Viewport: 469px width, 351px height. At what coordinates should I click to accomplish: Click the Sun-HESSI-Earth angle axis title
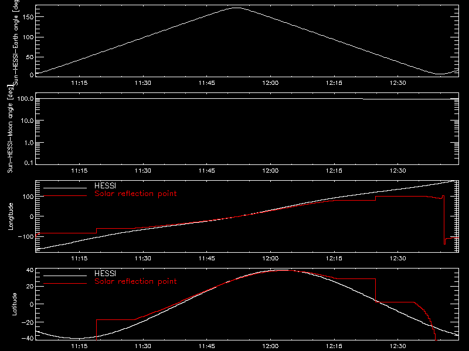(16, 43)
